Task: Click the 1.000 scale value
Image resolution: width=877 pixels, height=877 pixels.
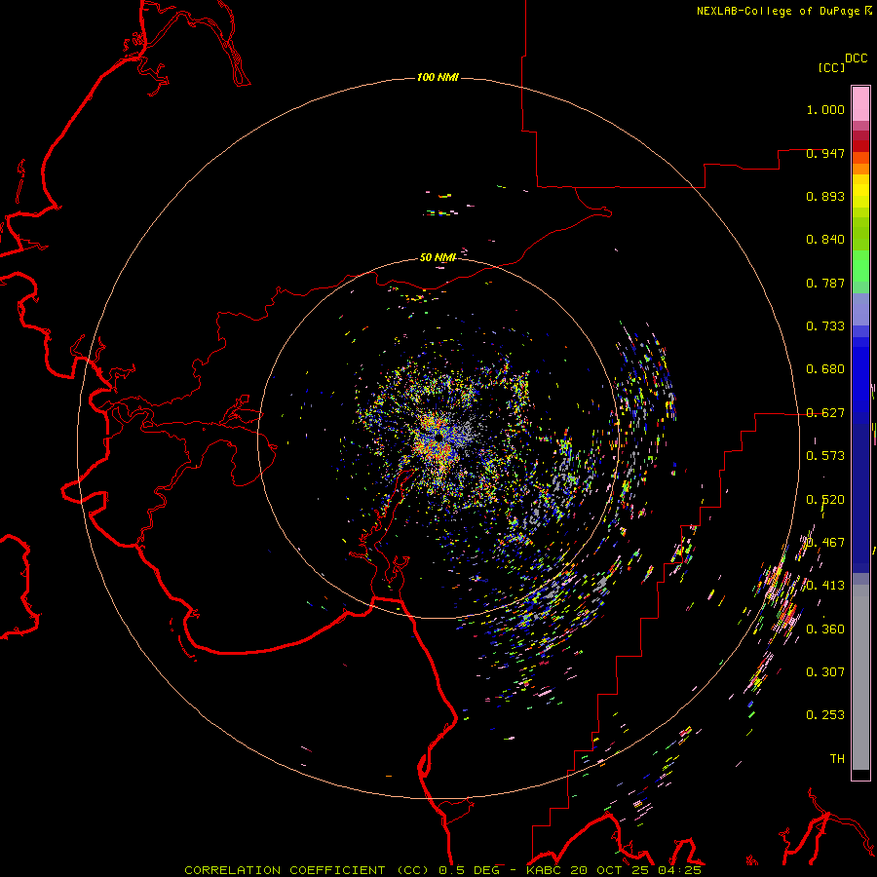Action: [825, 109]
